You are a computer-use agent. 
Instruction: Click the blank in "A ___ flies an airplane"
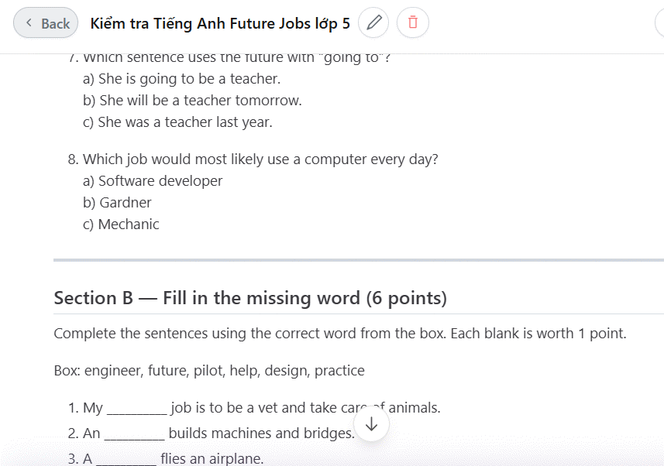tap(126, 459)
